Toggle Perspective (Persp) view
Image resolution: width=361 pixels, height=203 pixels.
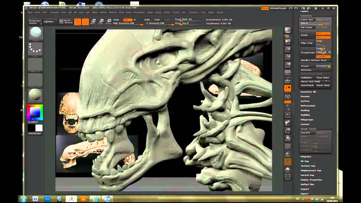(x=287, y=73)
